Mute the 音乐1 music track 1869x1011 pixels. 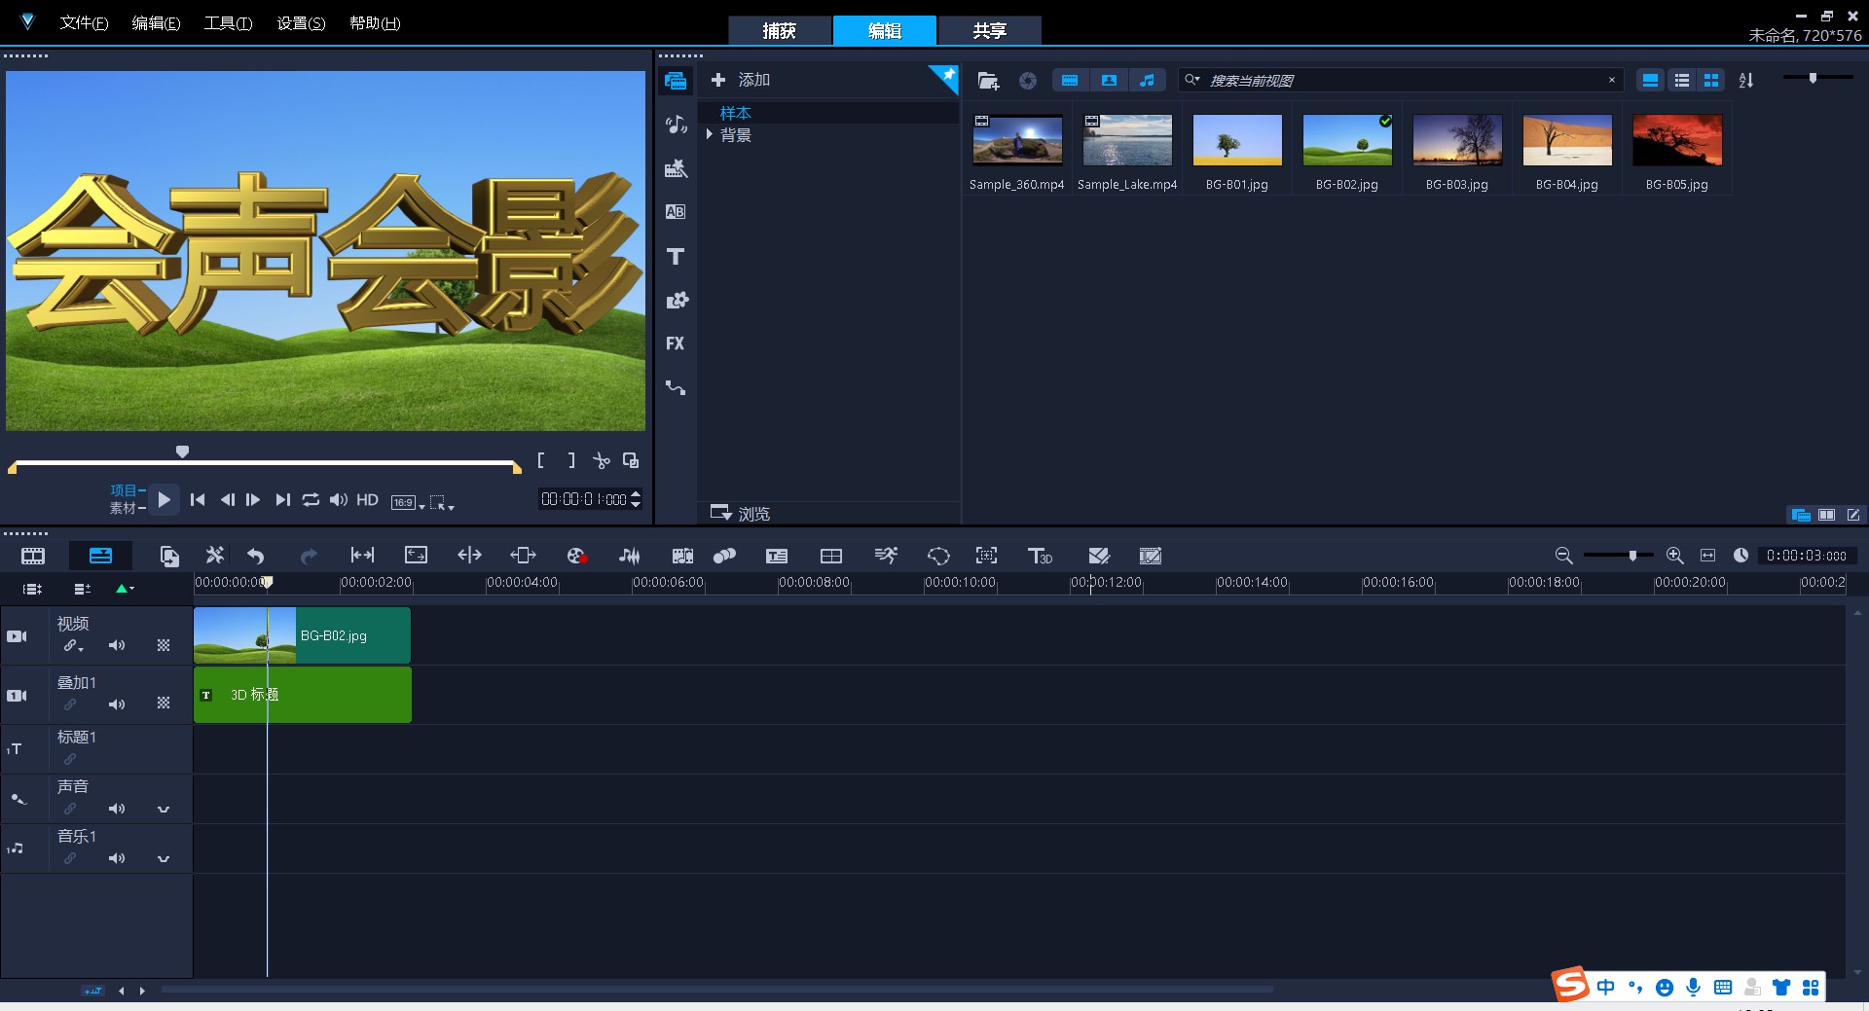coord(117,858)
